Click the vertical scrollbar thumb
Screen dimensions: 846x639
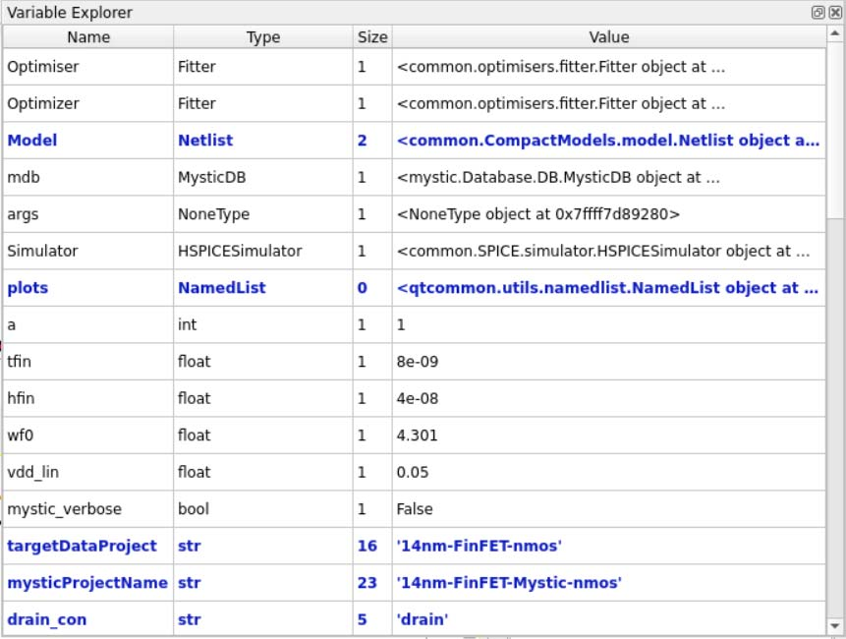(x=835, y=128)
